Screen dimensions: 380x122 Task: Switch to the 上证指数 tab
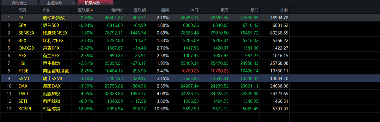click(54, 3)
